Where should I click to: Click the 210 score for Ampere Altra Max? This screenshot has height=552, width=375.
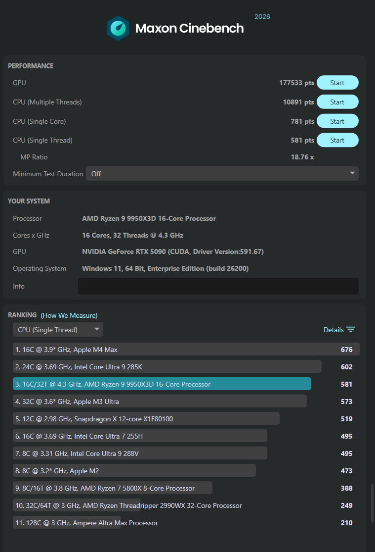tap(346, 522)
